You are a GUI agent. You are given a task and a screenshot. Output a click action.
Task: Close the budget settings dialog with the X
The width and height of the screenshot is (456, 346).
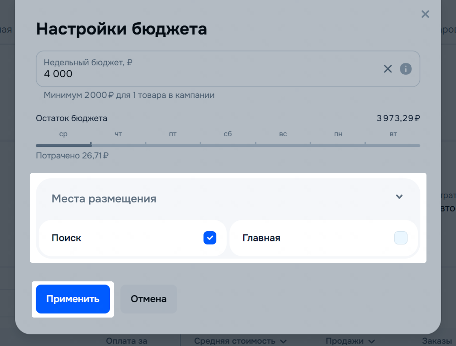click(425, 14)
